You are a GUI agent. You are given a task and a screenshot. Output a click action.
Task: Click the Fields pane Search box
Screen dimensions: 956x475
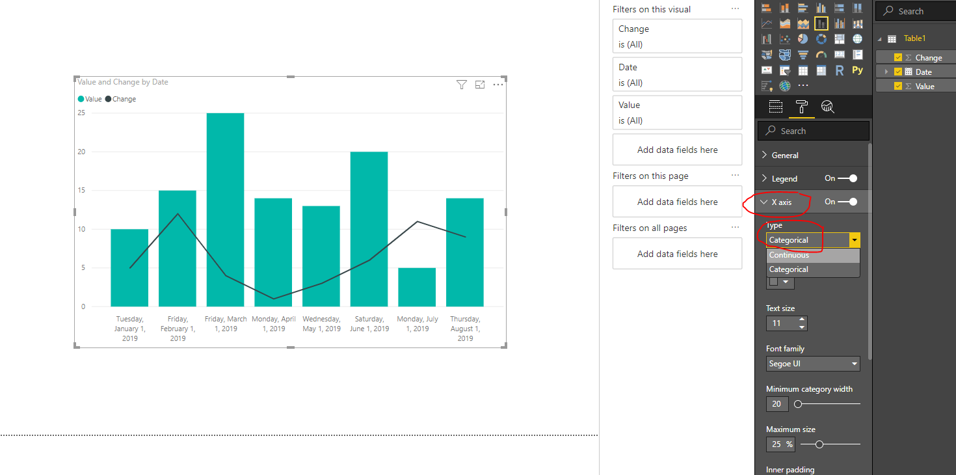(916, 11)
